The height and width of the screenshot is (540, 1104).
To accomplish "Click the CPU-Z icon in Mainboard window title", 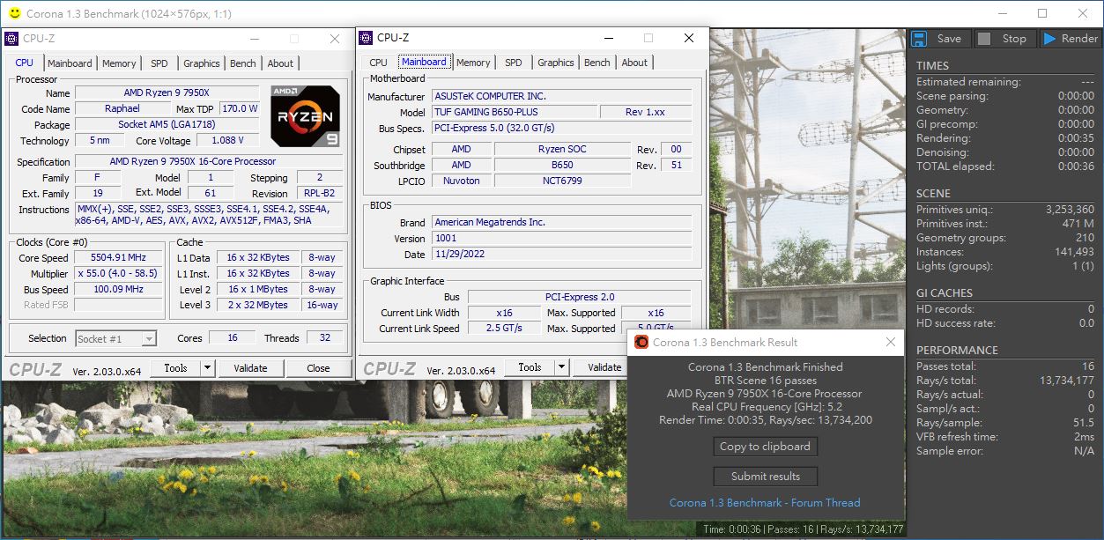I will click(366, 37).
